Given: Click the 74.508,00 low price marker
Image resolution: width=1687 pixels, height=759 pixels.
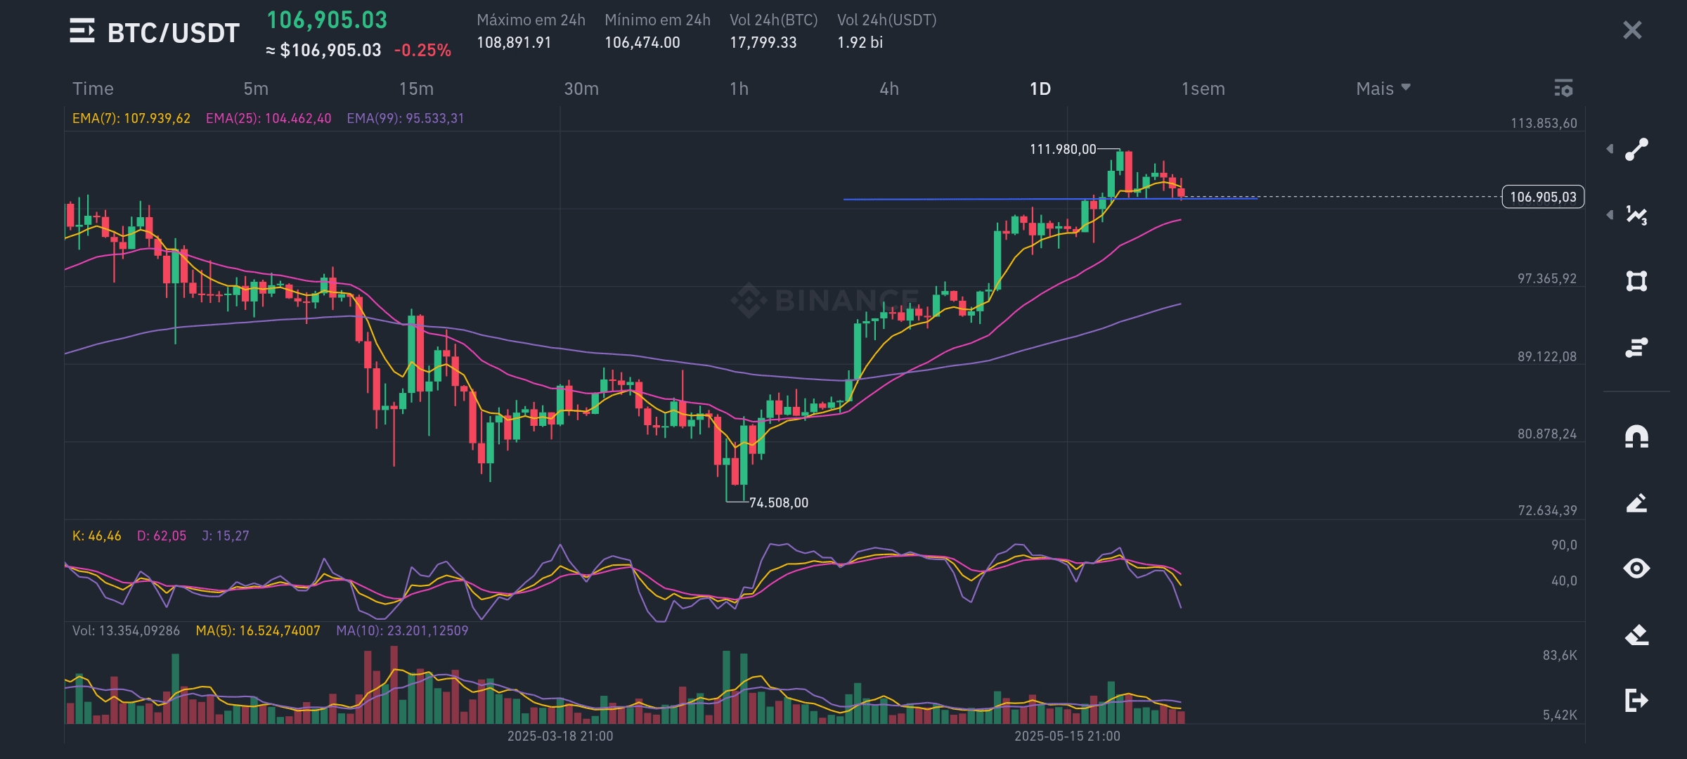Looking at the screenshot, I should point(779,502).
